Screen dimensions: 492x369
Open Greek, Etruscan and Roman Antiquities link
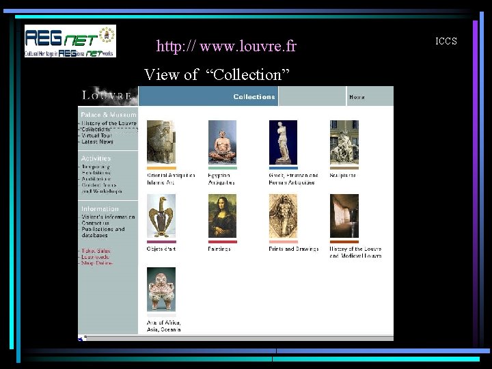point(293,179)
